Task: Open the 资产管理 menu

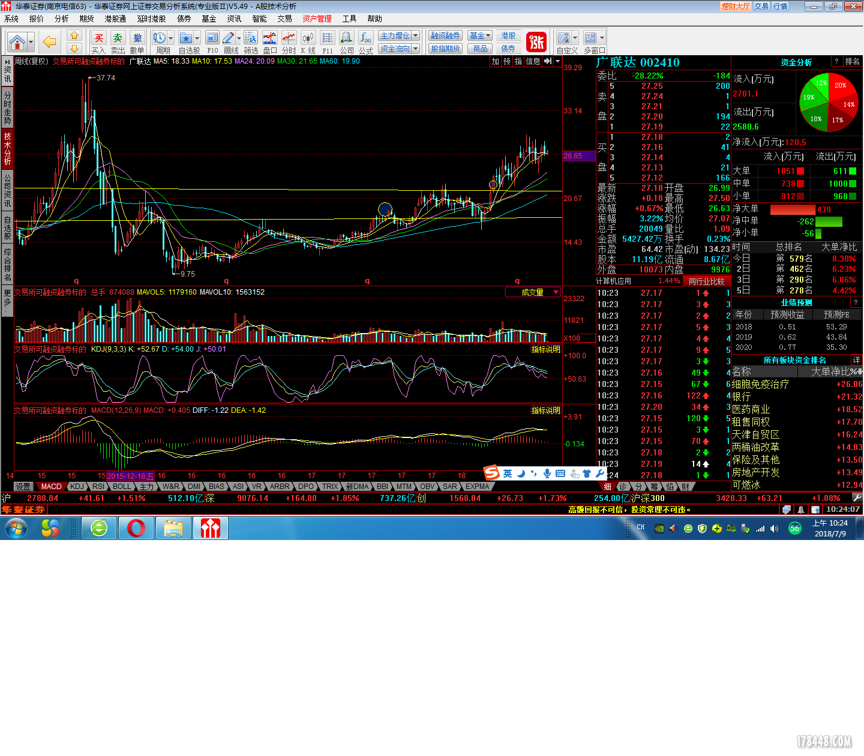Action: [x=317, y=19]
